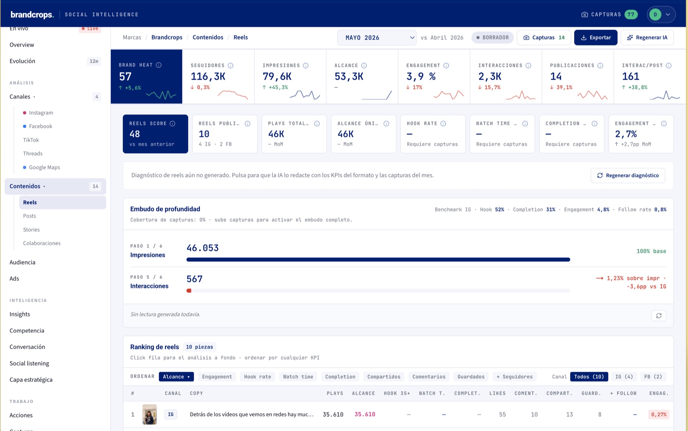The width and height of the screenshot is (688, 431).
Task: Open the user avatar menu chevron
Action: 668,15
